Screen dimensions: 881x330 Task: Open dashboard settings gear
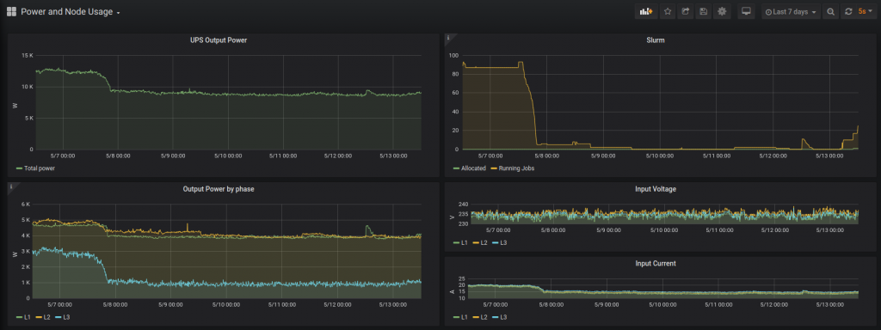pos(722,12)
